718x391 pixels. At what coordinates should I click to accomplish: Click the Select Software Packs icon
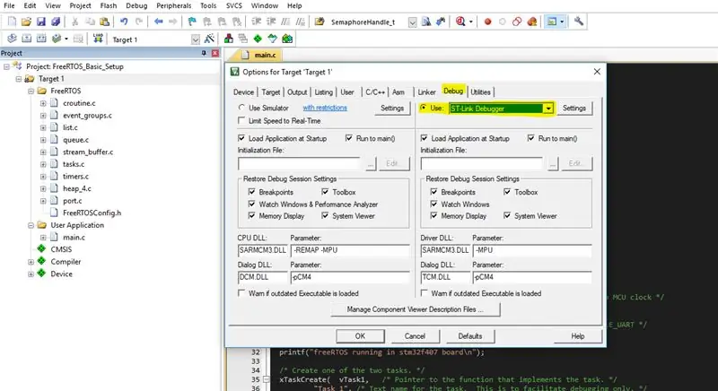tap(273, 39)
